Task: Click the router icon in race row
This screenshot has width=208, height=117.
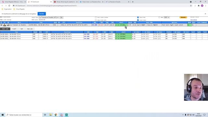Action: click(1, 25)
